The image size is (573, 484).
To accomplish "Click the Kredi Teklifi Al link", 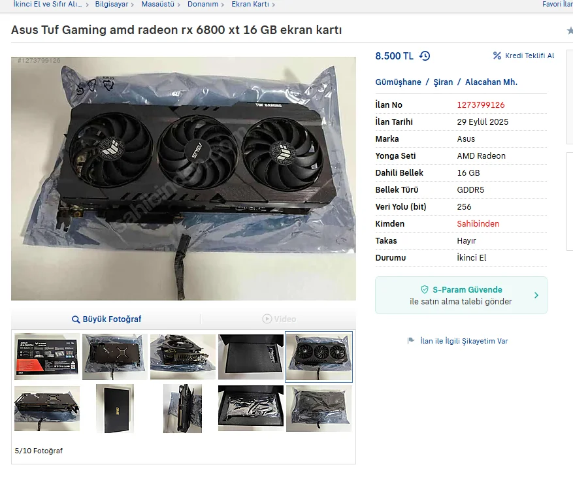I will tap(529, 56).
